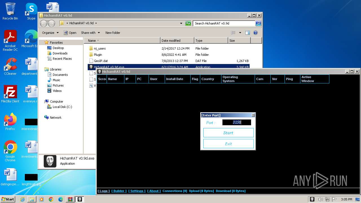This screenshot has height=203, width=361.
Task: Click the Cam column header
Action: tap(263, 79)
